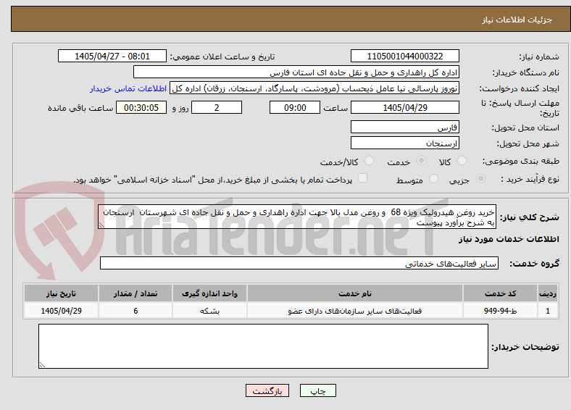Viewport: 571px width, 410px height.
Task: Click the کد خدمت column header
Action: (x=501, y=293)
